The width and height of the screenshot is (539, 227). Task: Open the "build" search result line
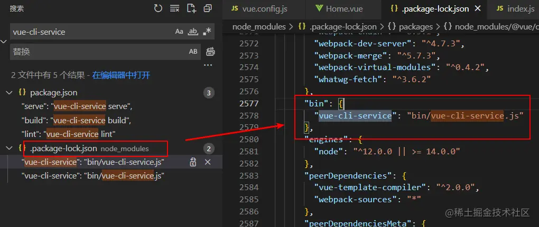(x=76, y=120)
